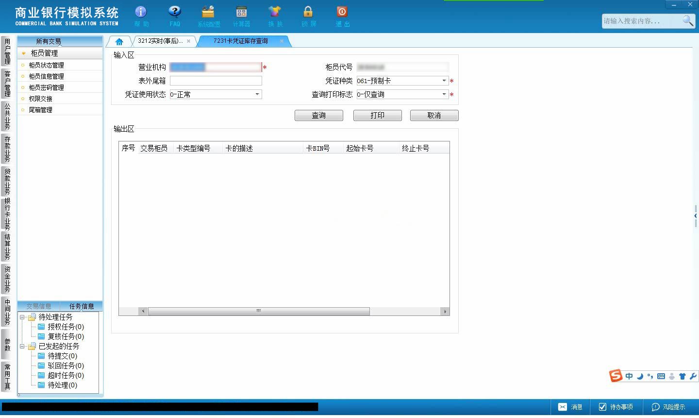Click the search magnifier icon
The height and width of the screenshot is (418, 699).
(688, 20)
